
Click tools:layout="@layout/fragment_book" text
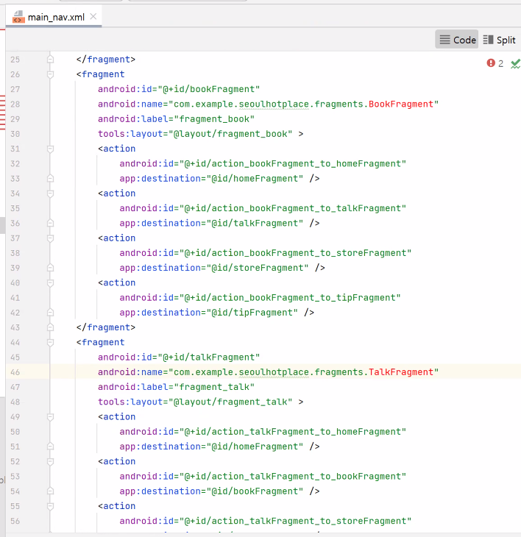click(195, 134)
